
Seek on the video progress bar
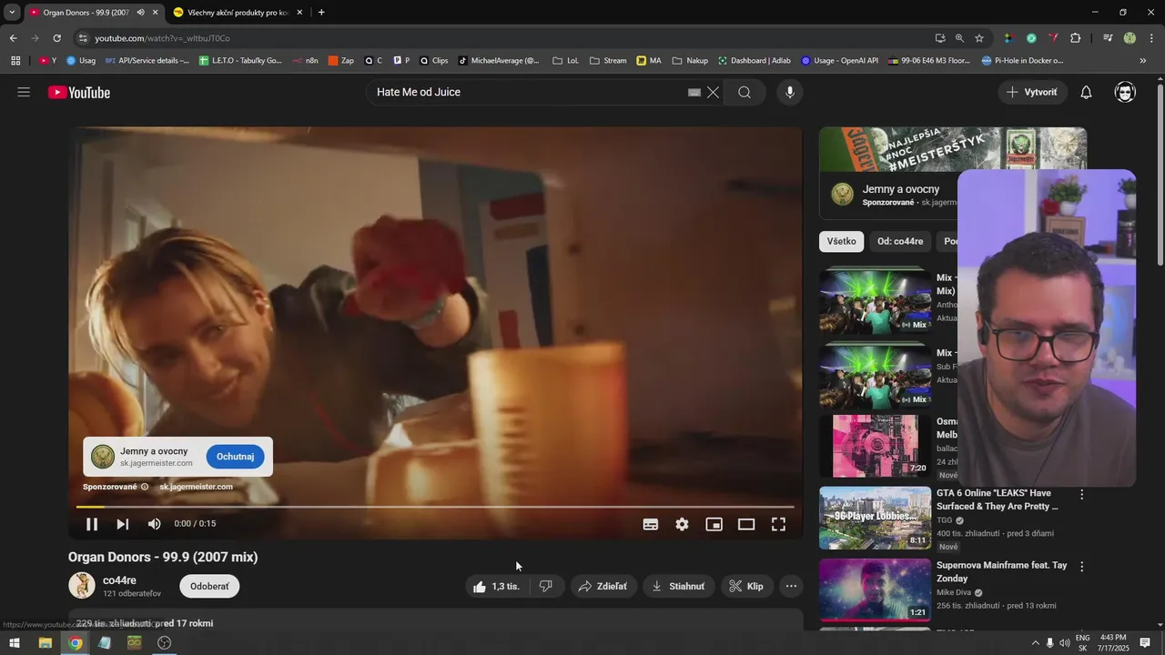tap(435, 507)
